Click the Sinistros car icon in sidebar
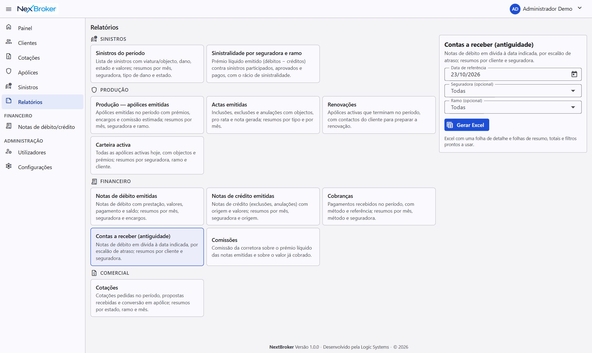 [9, 86]
